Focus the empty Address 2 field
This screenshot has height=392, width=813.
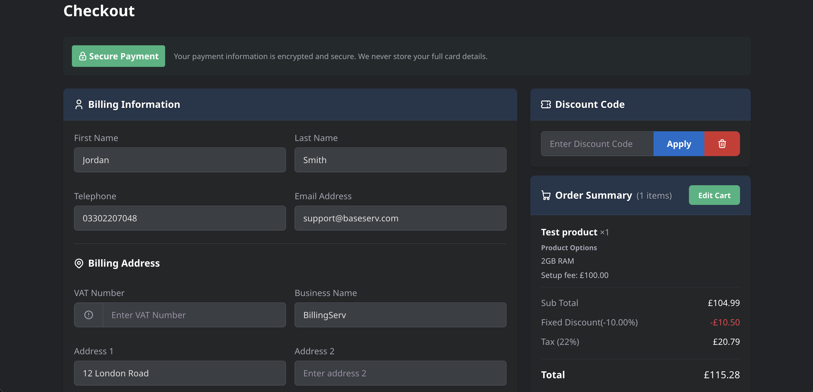(400, 373)
